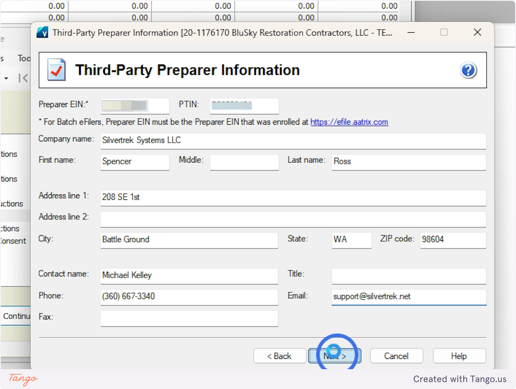Click the Continue button in background window

(16, 316)
